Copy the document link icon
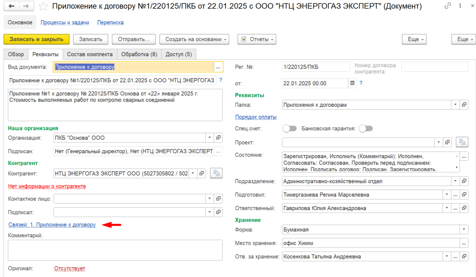The height and width of the screenshot is (277, 476). [x=448, y=6]
